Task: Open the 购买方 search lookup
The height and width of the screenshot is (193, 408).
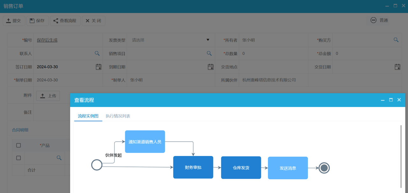Action: [396, 40]
